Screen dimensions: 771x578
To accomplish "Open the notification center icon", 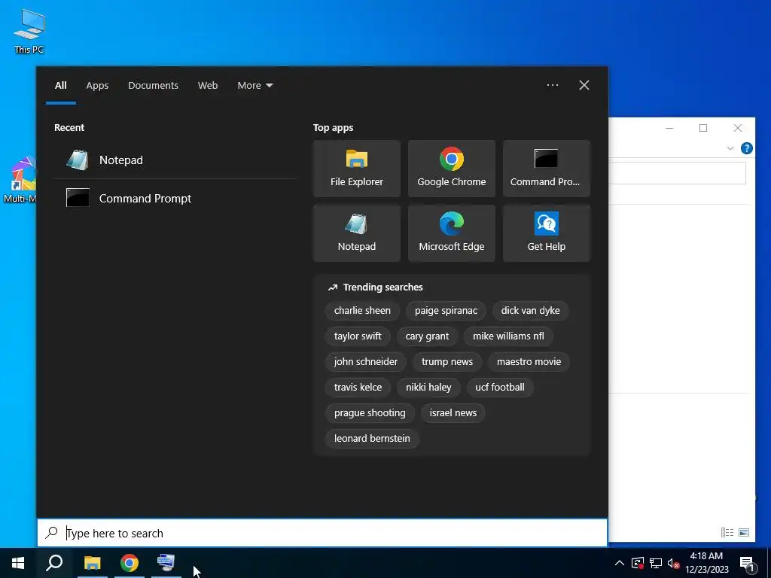I will coord(748,564).
